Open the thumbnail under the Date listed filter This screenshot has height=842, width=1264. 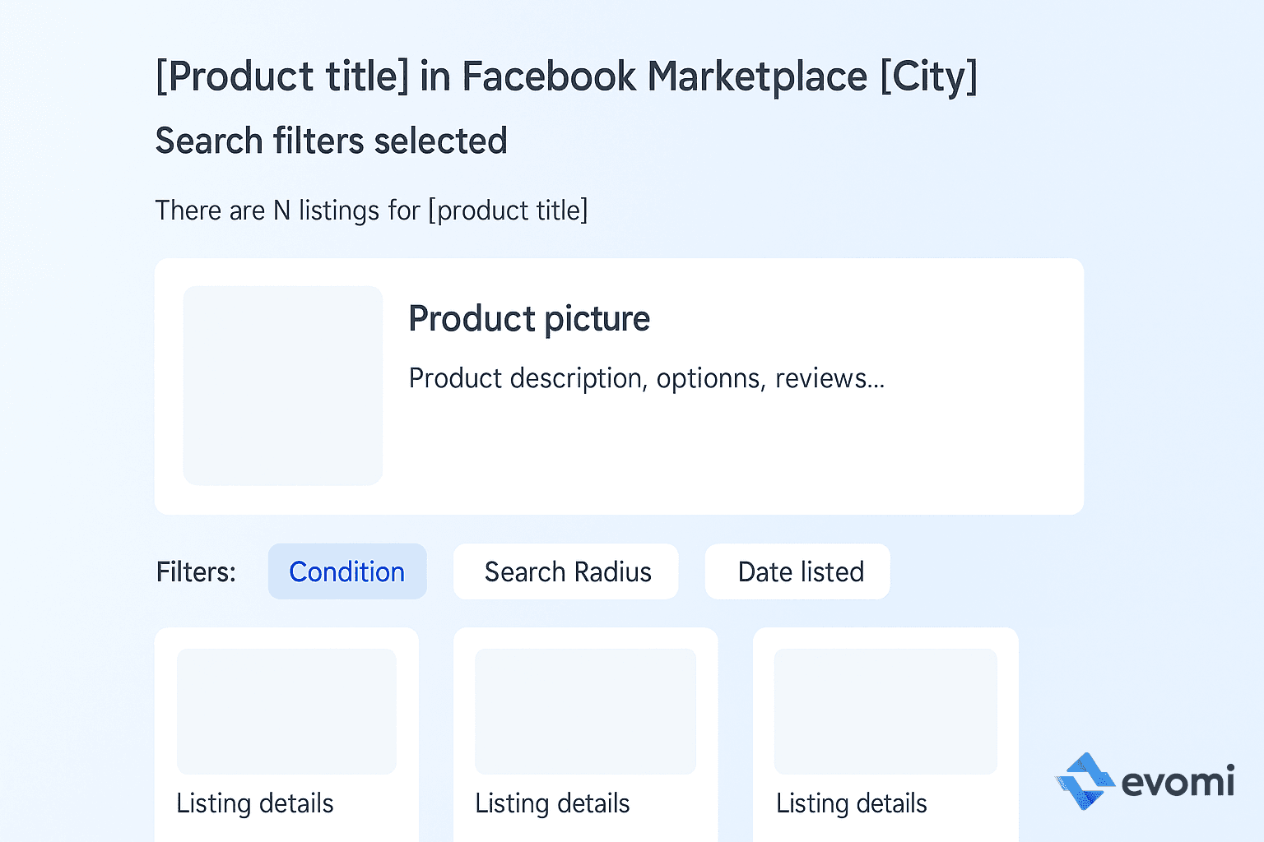(x=885, y=711)
